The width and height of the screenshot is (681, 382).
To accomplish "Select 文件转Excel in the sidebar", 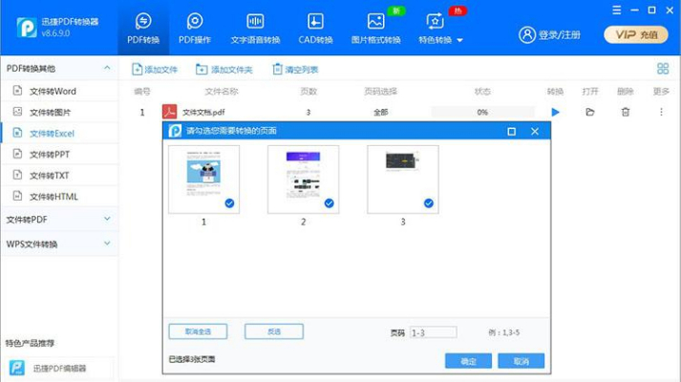I will click(x=59, y=134).
